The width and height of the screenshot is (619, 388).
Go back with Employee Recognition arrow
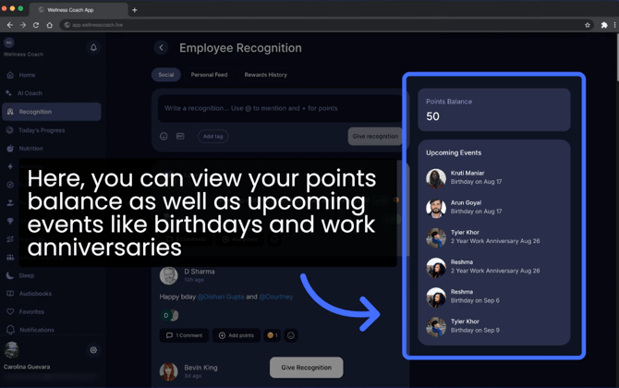(x=161, y=48)
